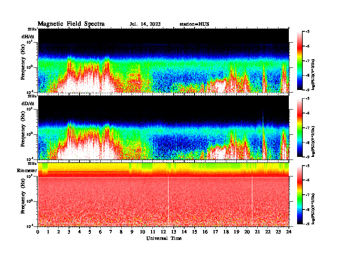Screen dimensions: 344x266
Task: Select the "14" hour tick label
Action: pos(184,232)
